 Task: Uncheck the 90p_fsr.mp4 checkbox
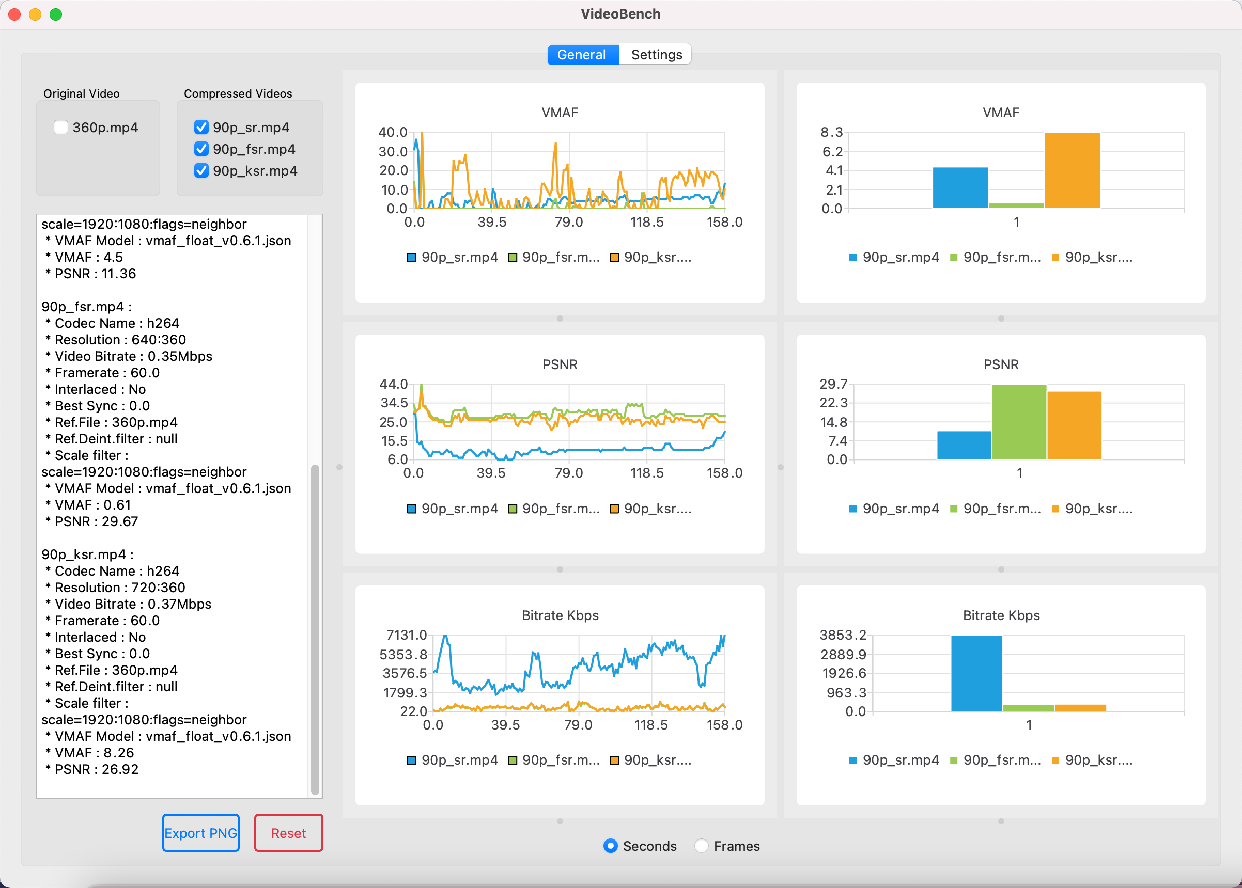201,149
